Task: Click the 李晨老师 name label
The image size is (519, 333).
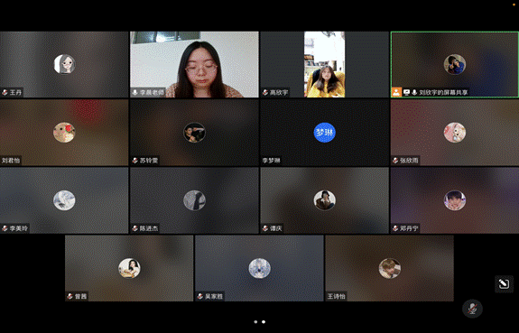Action: point(152,92)
